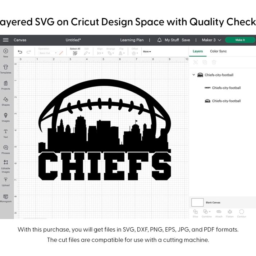
Task: Open the Edit dropdown
Action: [x=87, y=53]
